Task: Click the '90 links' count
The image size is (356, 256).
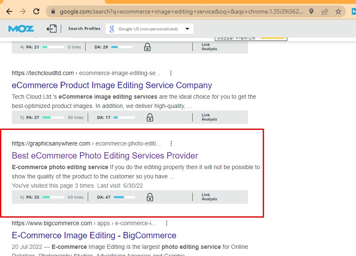Action: click(x=76, y=117)
